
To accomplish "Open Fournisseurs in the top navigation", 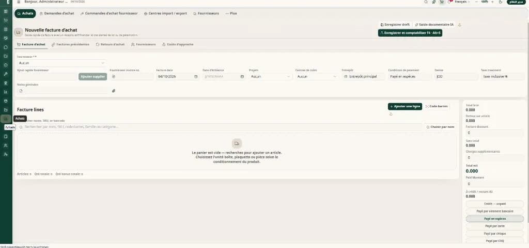I will pos(206,13).
